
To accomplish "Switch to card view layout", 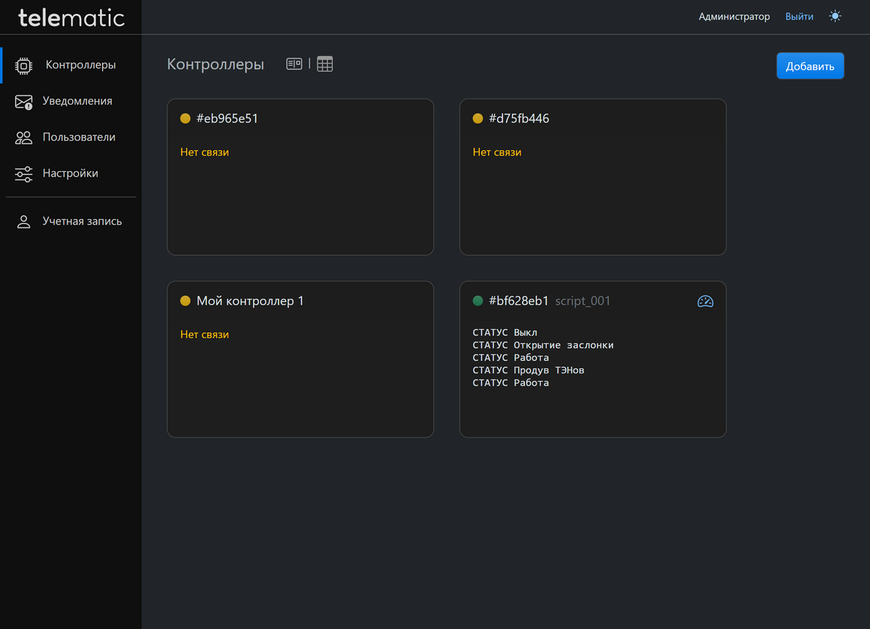I will 294,64.
